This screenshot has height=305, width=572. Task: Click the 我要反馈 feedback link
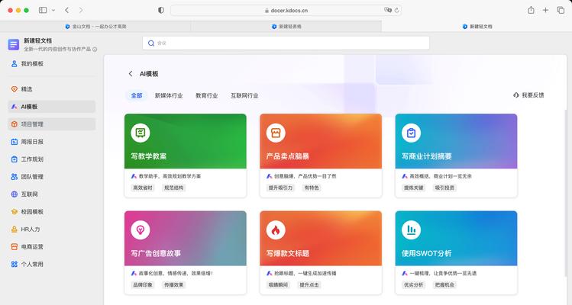tap(528, 95)
